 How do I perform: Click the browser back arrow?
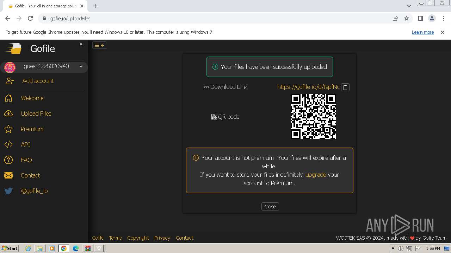coord(8,18)
